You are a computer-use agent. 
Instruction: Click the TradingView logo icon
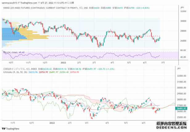pos(4,129)
